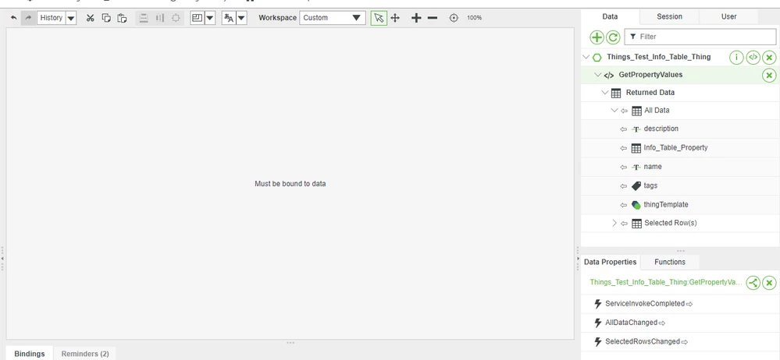
Task: Activate the select pointer tool
Action: click(379, 18)
